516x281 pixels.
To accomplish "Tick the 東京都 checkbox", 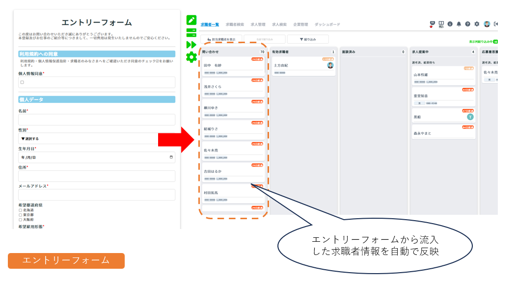I will tap(21, 215).
